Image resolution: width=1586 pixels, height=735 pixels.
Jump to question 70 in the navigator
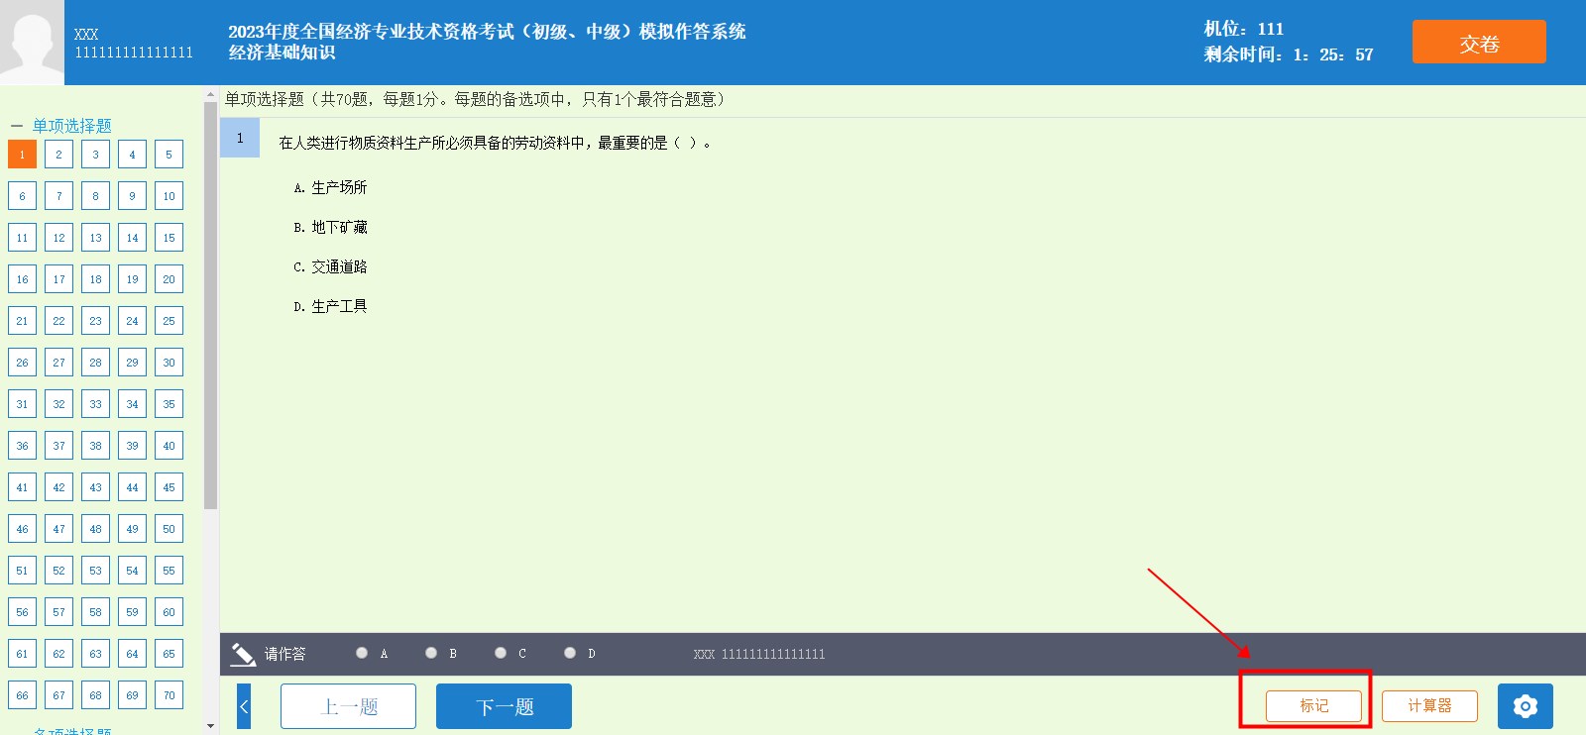coord(169,695)
